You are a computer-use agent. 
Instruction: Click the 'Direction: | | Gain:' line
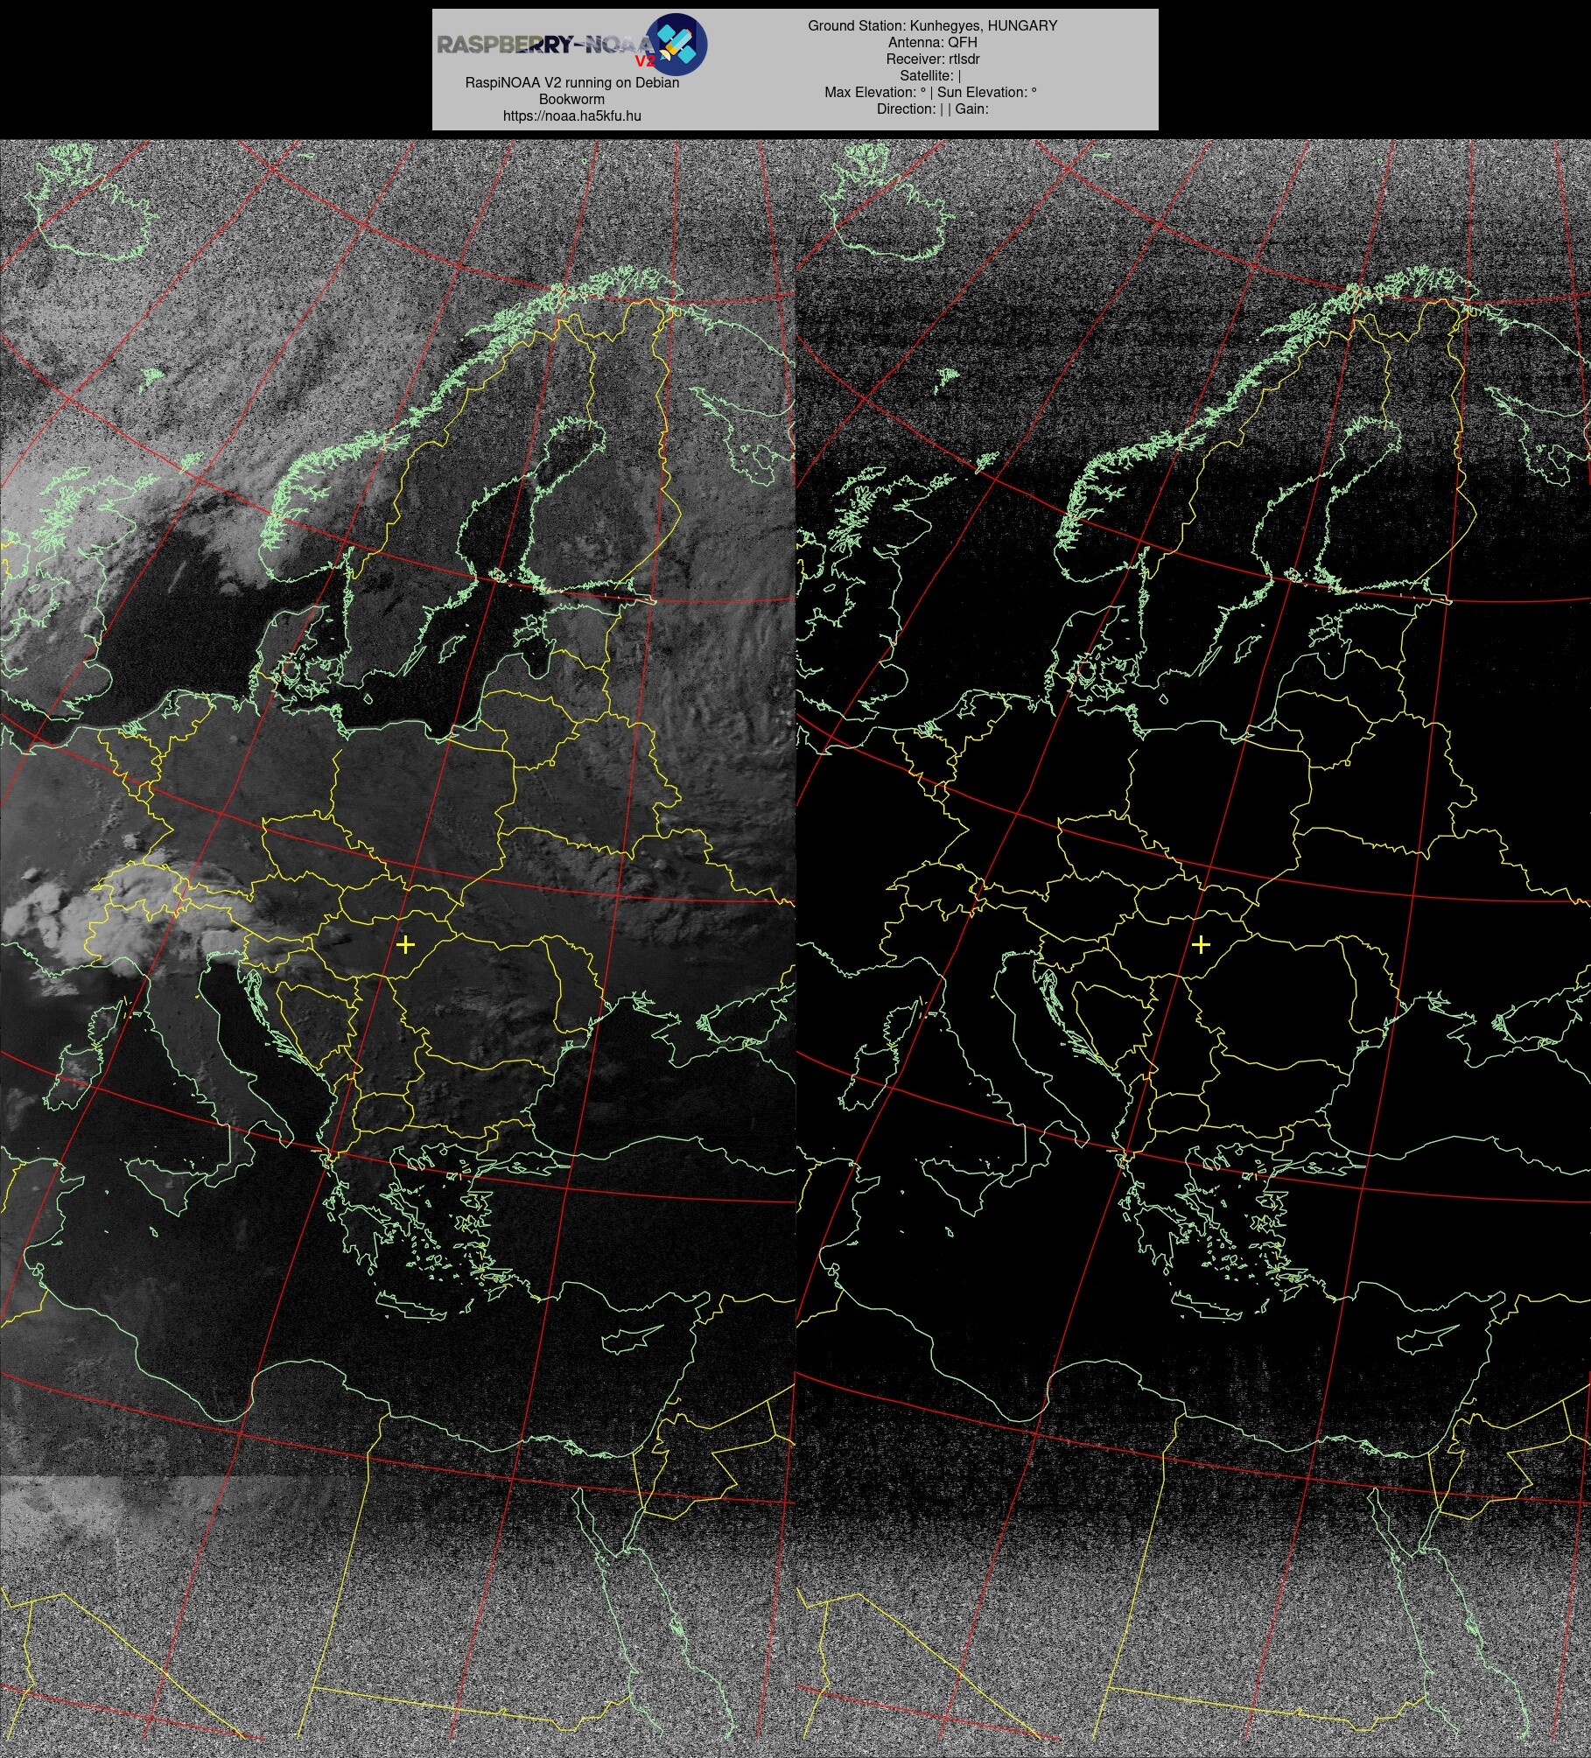tap(932, 109)
